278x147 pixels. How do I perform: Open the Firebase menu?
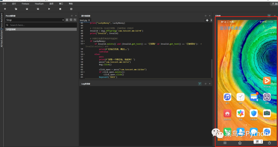25,4
